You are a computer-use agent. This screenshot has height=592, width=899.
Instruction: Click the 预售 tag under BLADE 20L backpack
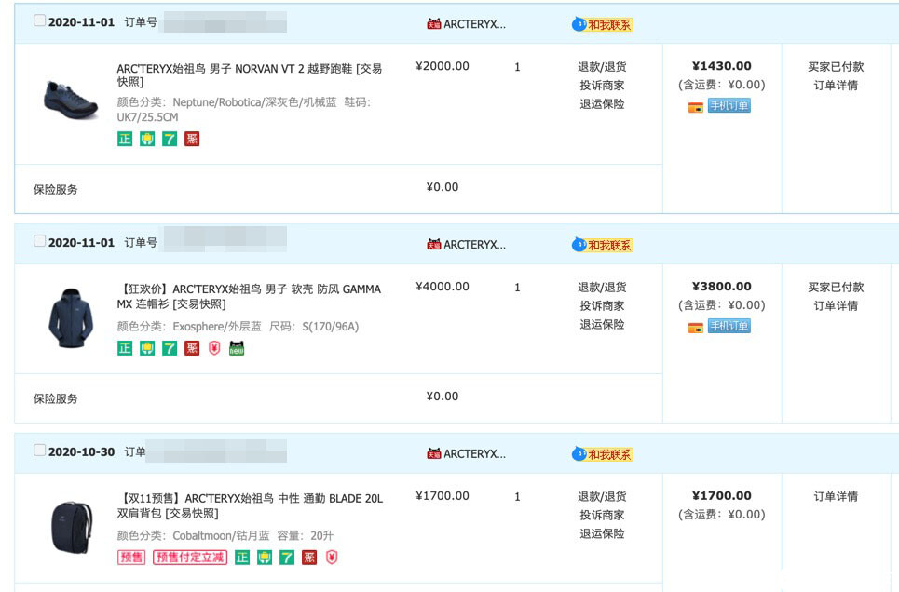click(x=131, y=557)
